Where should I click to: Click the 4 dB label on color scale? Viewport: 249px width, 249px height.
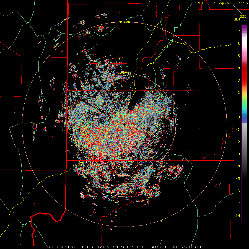click(x=239, y=68)
